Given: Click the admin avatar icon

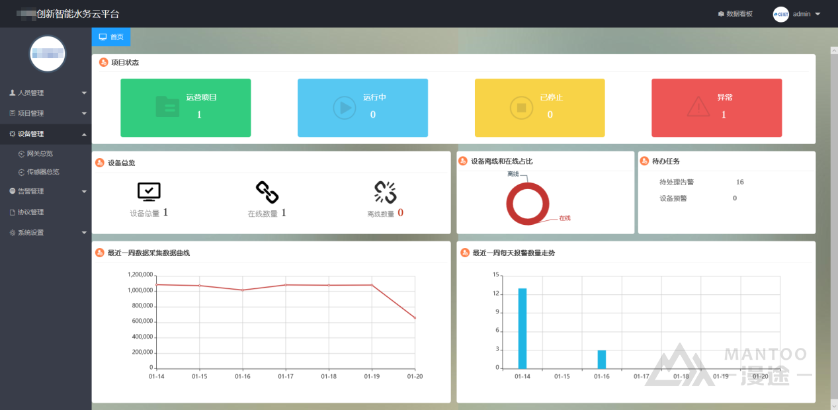Looking at the screenshot, I should click(781, 14).
